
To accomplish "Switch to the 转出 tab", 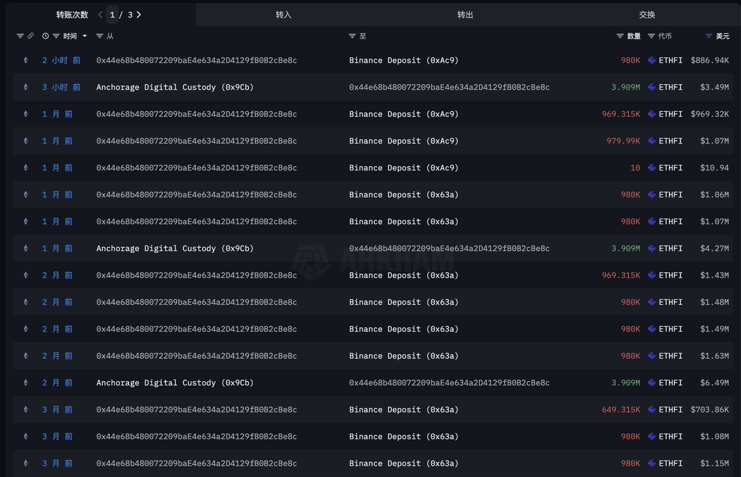I will (465, 14).
